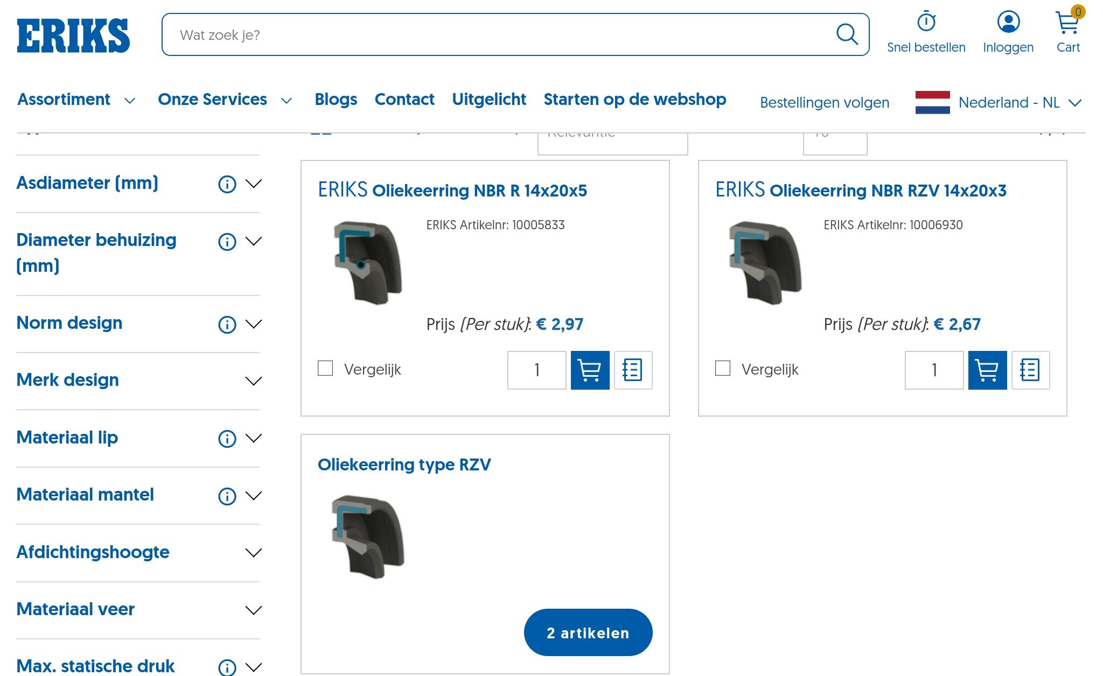Add NBR R 14x20x5 to order list
Viewport: 1103px width, 676px height.
(633, 370)
